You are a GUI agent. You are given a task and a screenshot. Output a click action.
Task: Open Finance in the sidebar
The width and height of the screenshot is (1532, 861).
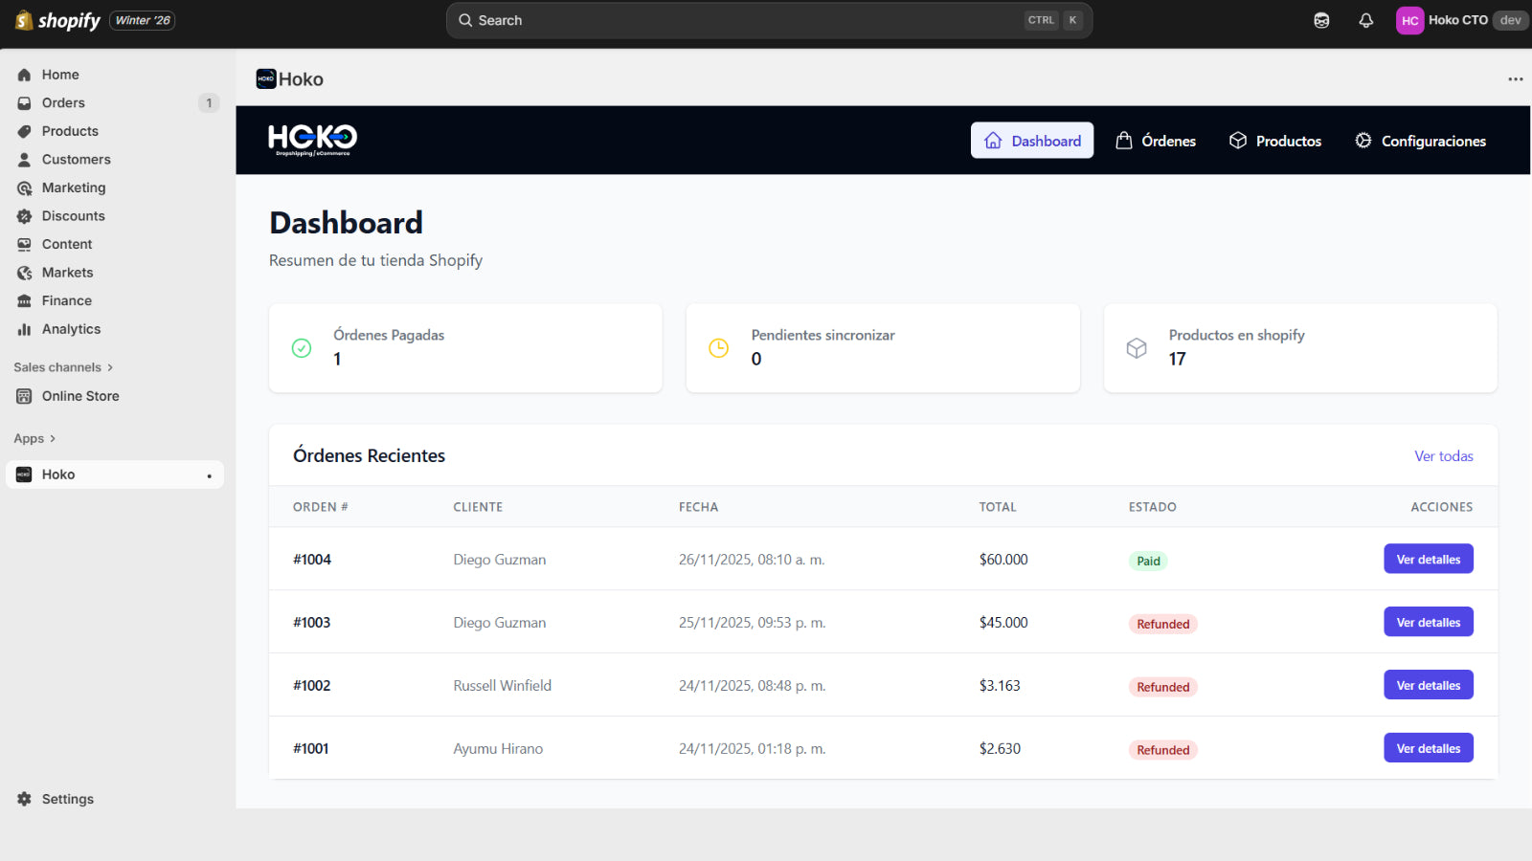(115, 300)
